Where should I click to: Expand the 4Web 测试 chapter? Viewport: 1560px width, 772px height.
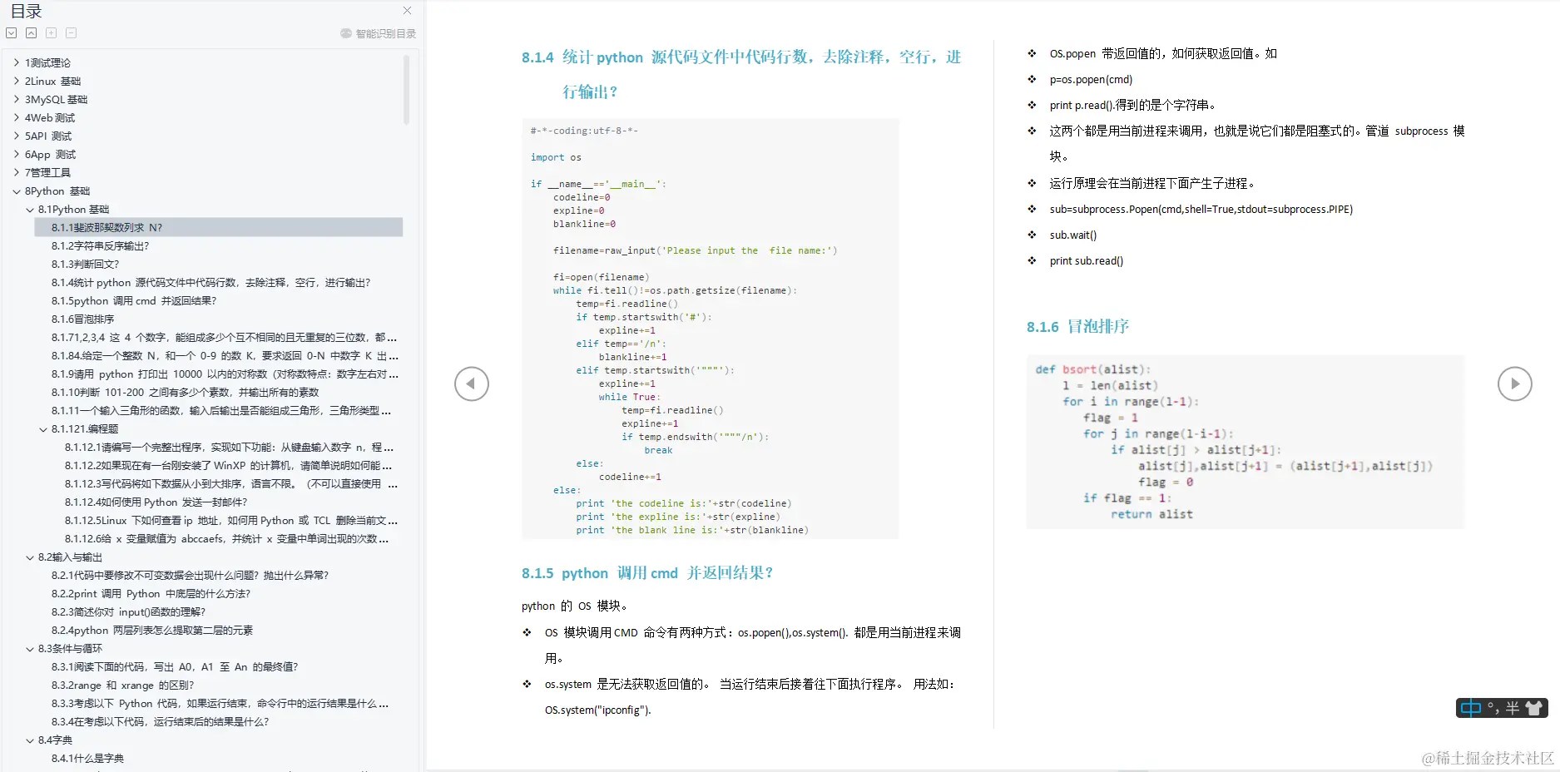pyautogui.click(x=17, y=117)
